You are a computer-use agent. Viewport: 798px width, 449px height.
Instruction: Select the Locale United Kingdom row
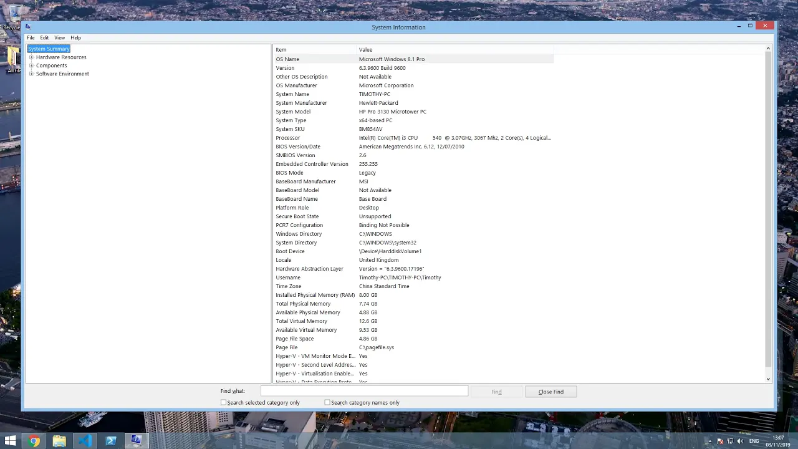(x=413, y=260)
